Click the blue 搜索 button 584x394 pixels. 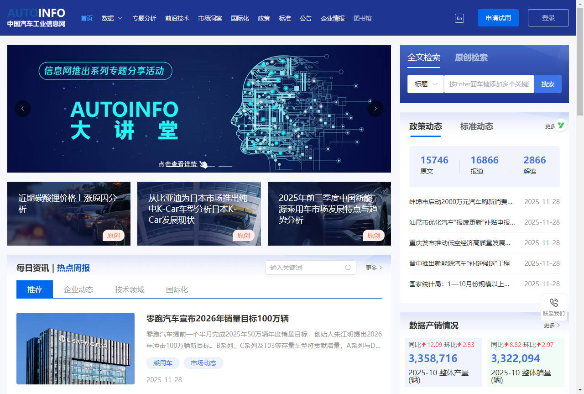point(548,84)
